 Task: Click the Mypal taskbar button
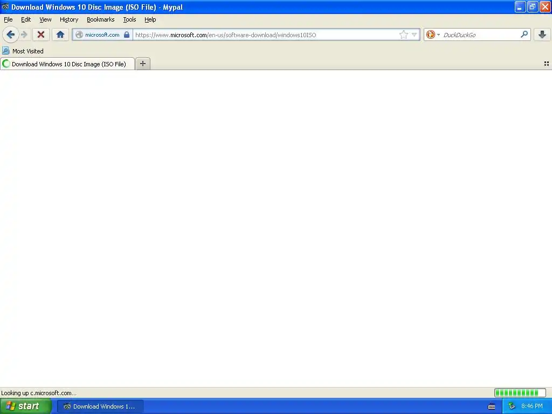click(x=100, y=406)
